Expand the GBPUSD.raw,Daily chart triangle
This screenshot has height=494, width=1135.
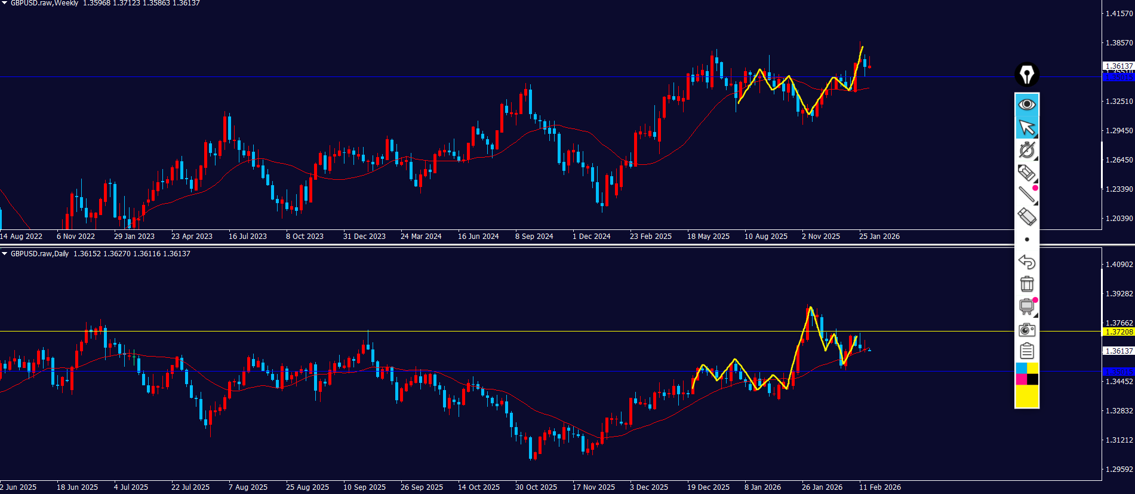pyautogui.click(x=5, y=254)
